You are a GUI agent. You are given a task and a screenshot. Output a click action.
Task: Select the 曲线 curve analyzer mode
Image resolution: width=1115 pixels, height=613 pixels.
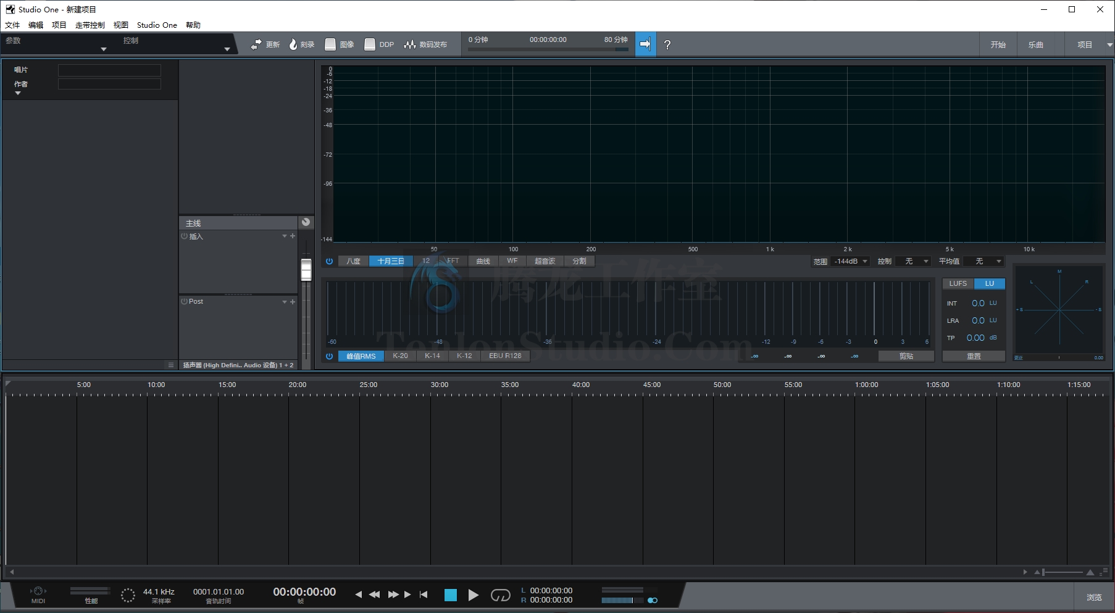point(483,261)
